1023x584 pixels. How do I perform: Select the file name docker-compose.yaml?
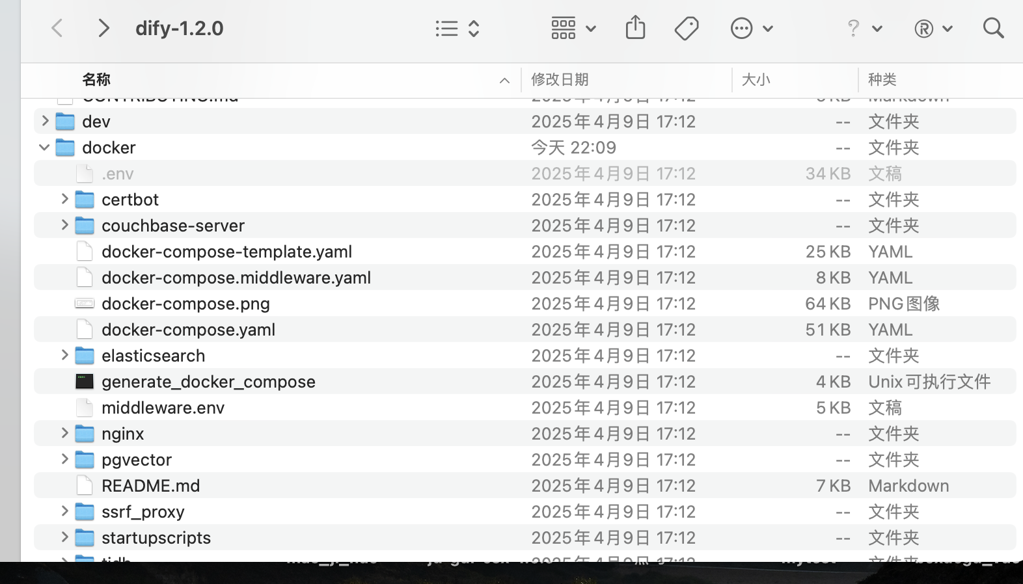pyautogui.click(x=188, y=330)
